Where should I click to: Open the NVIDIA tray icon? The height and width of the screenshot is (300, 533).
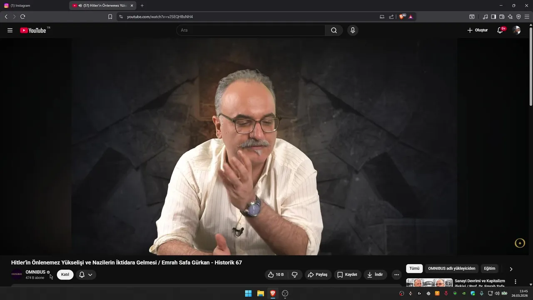[464, 293]
